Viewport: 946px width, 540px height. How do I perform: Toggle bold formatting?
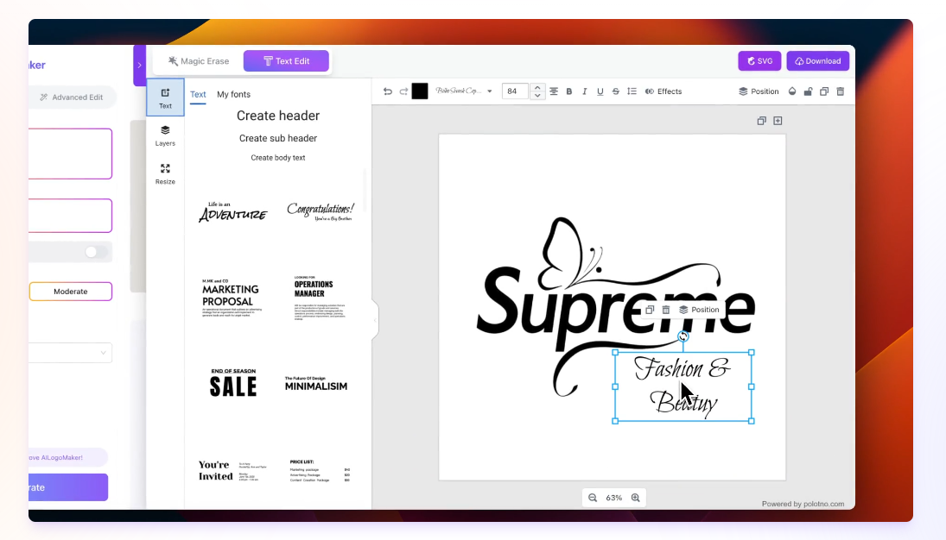point(569,91)
